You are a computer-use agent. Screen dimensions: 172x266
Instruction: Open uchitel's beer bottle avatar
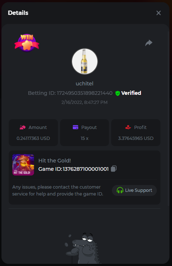pos(85,61)
